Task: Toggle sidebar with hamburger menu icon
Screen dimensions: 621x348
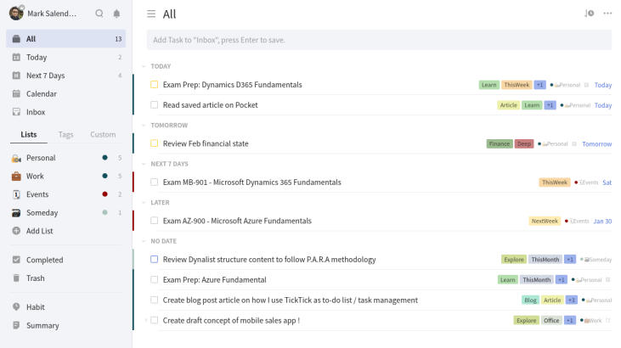Action: [151, 14]
